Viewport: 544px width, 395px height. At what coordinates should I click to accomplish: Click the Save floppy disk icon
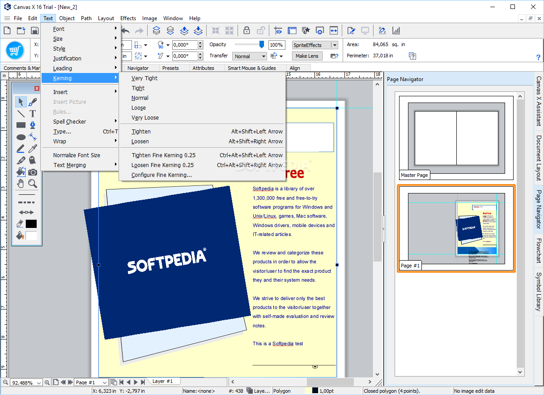click(35, 30)
